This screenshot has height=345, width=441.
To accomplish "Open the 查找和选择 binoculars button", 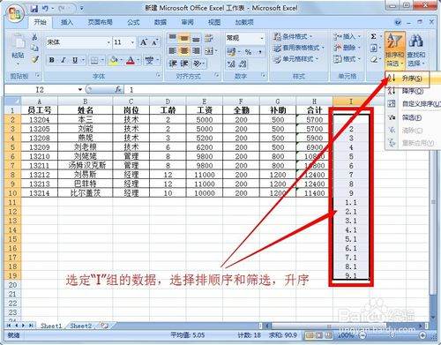I will click(415, 50).
